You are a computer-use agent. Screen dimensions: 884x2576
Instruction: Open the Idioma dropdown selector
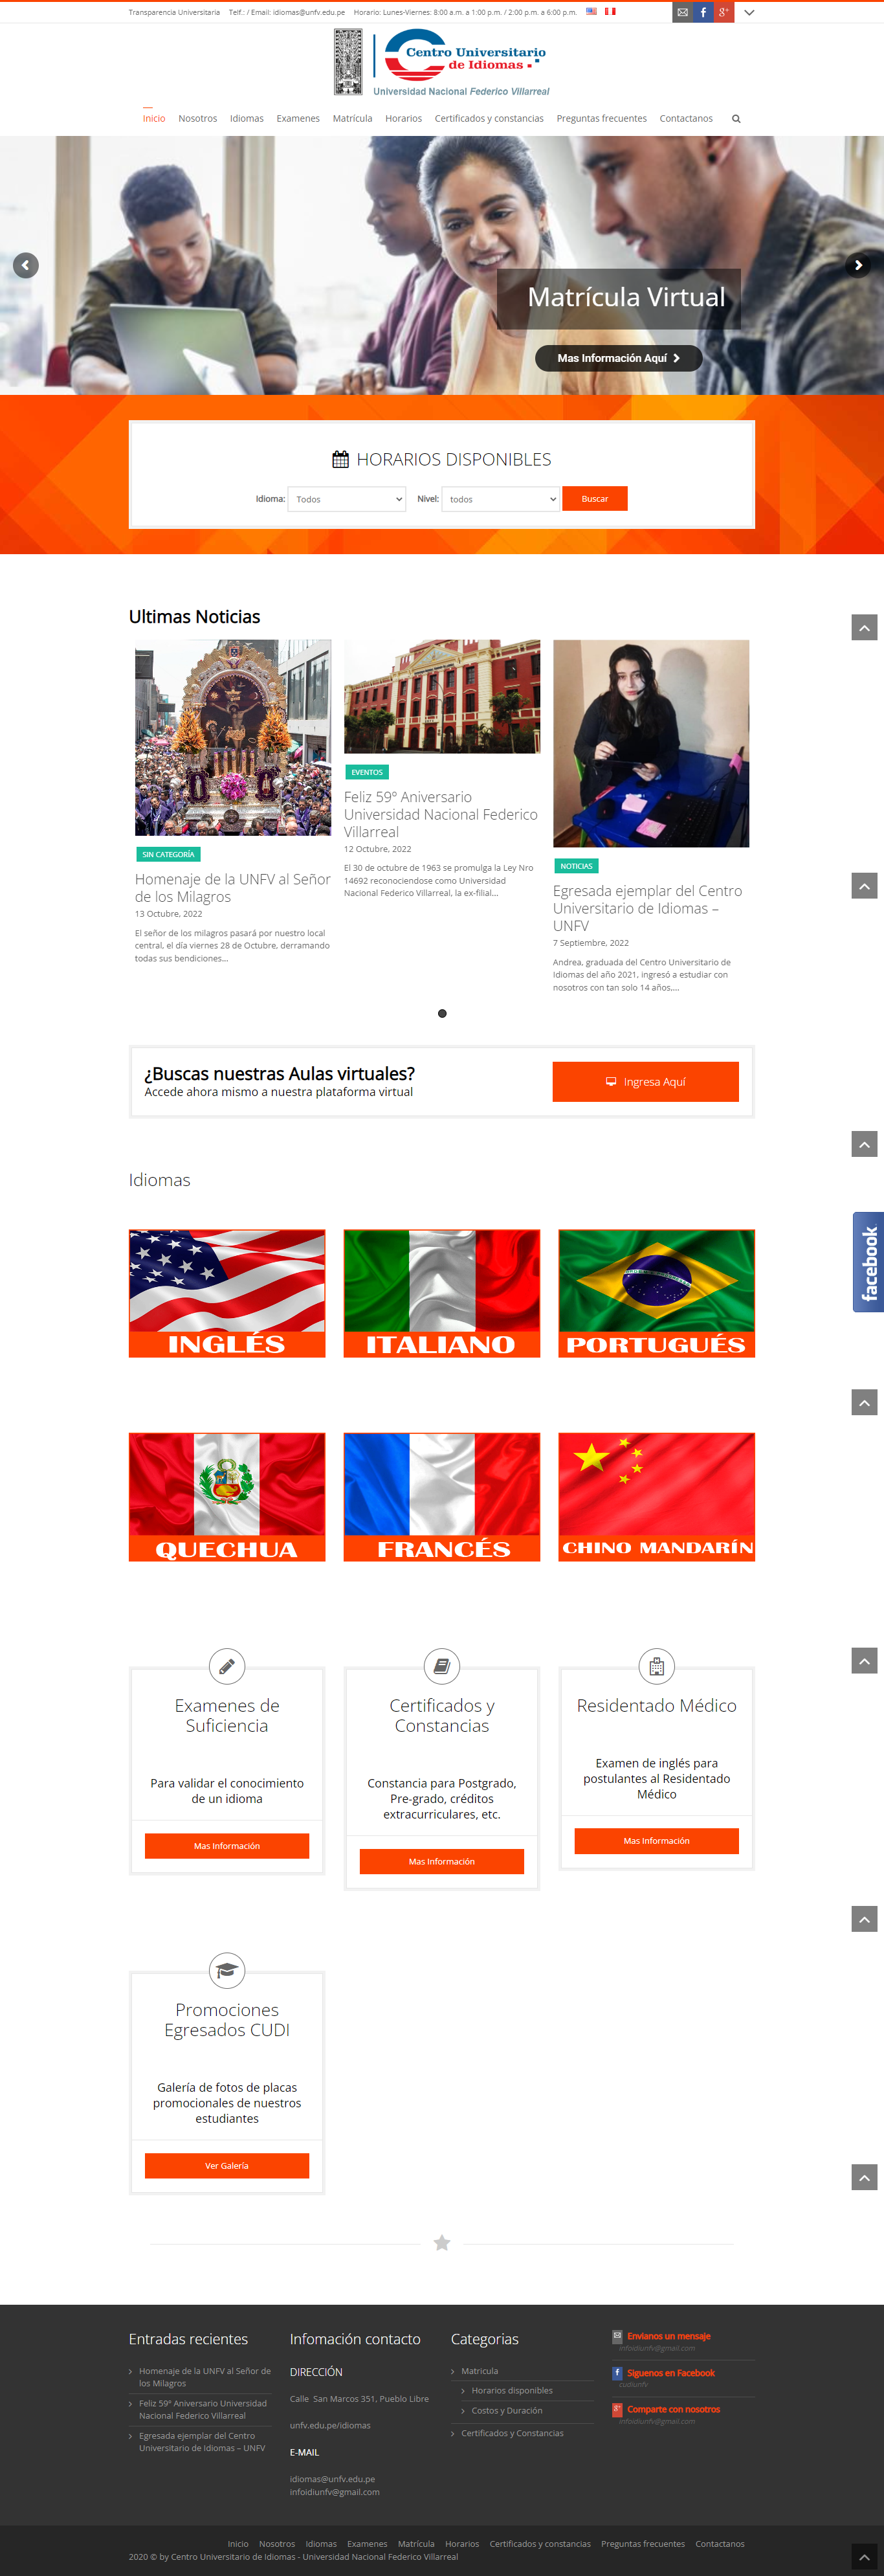347,499
